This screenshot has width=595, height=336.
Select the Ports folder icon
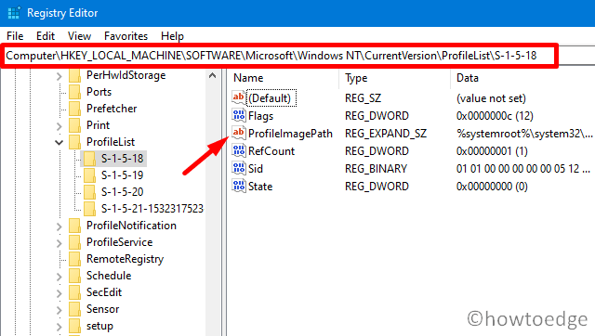tap(74, 92)
